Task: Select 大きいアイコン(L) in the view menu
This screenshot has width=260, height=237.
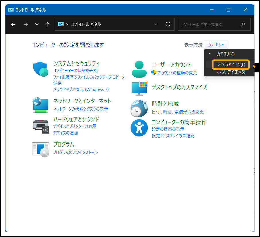Action: tap(231, 65)
